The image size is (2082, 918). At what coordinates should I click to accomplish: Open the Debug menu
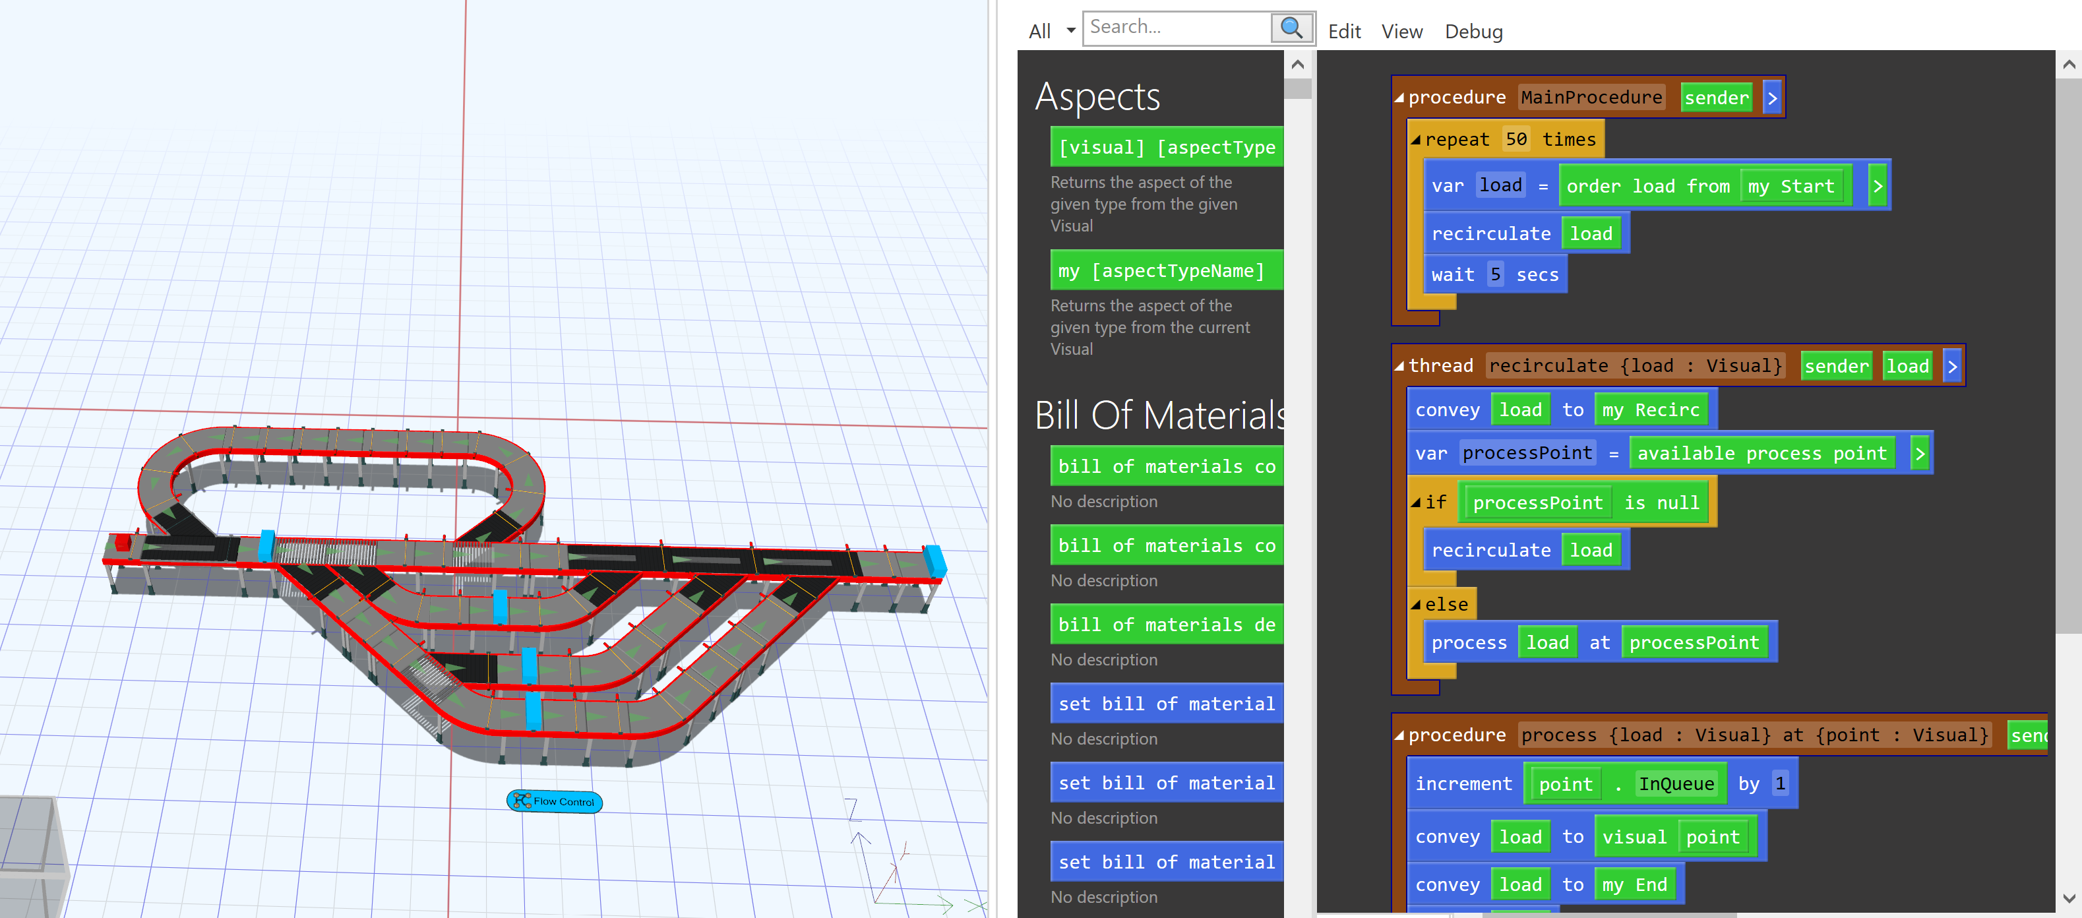click(x=1473, y=32)
